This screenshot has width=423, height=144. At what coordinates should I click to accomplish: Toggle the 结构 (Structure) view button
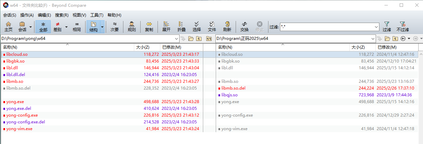(94, 27)
